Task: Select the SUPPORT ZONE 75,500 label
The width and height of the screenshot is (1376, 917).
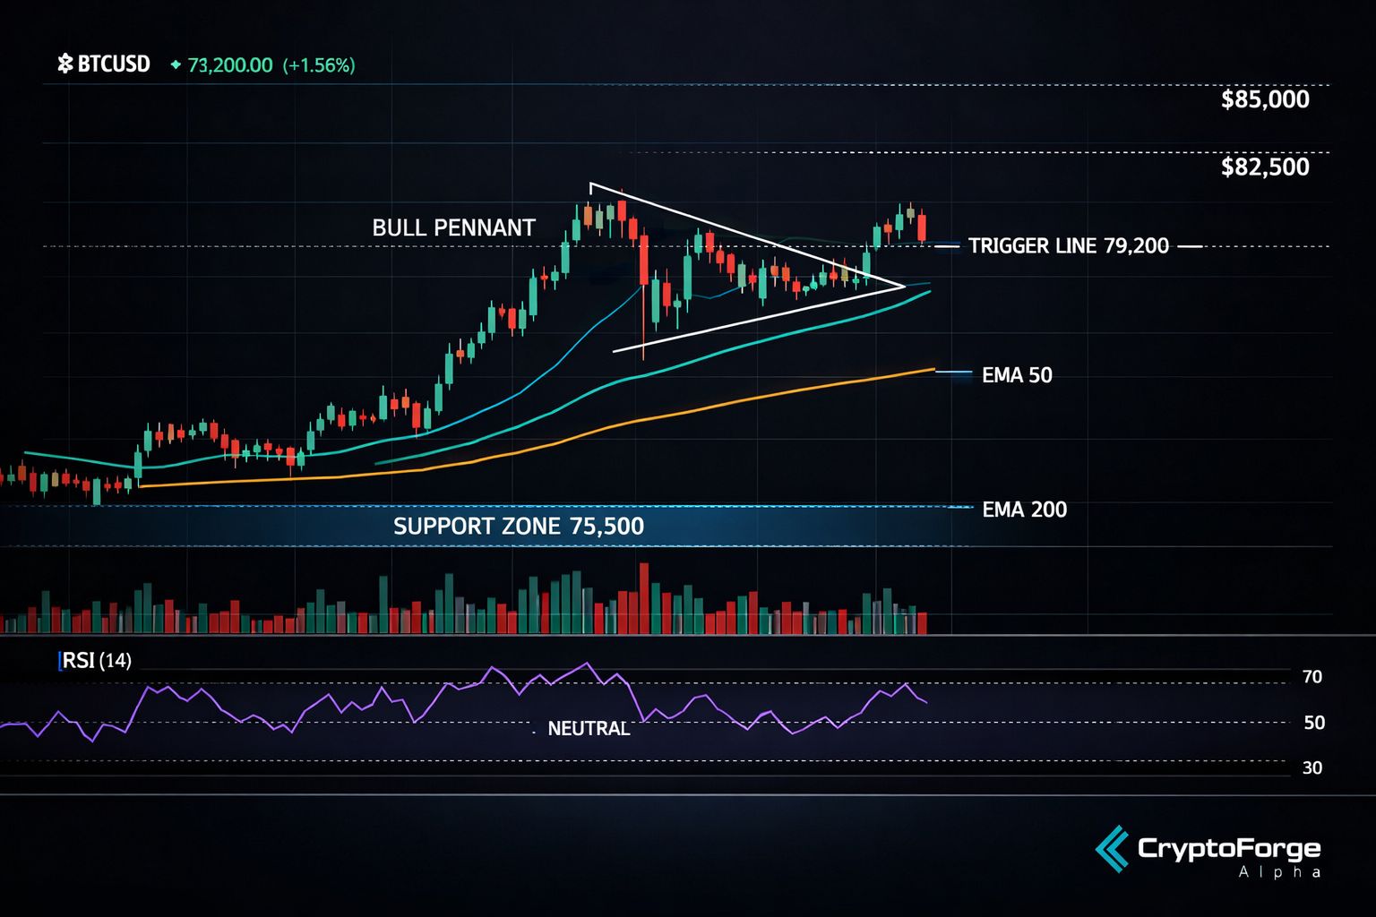Action: coord(519,526)
